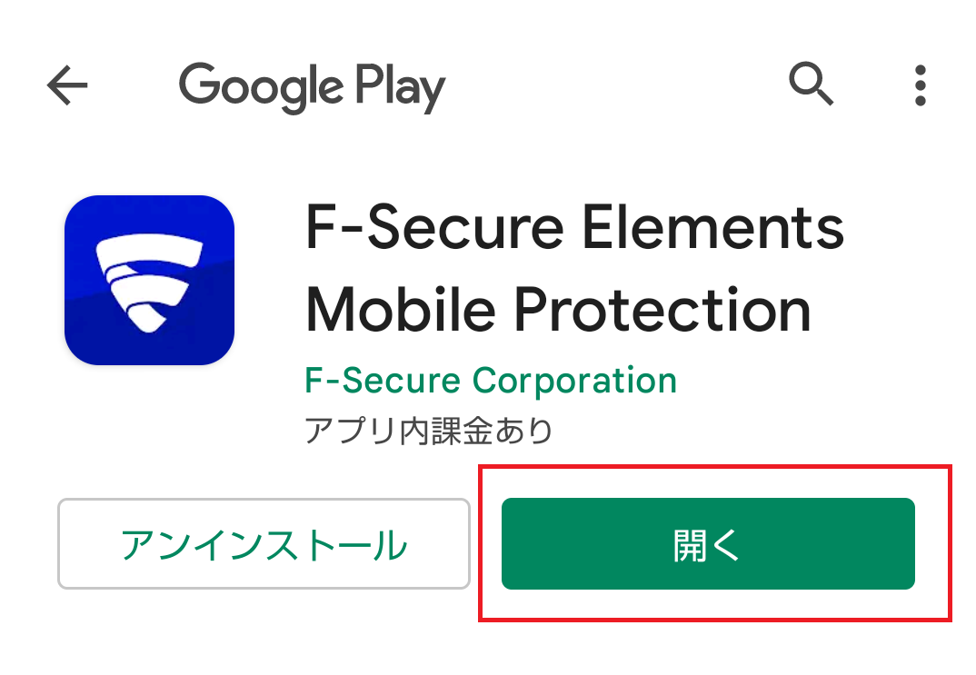
Task: Tap the blue F-Secure app icon
Action: tap(149, 280)
